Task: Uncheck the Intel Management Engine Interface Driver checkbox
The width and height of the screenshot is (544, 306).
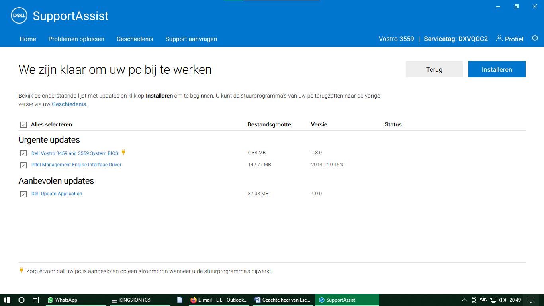Action: (x=23, y=165)
